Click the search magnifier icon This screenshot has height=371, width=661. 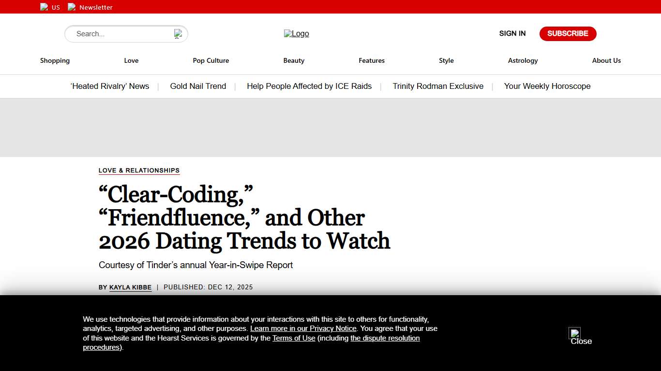(178, 34)
